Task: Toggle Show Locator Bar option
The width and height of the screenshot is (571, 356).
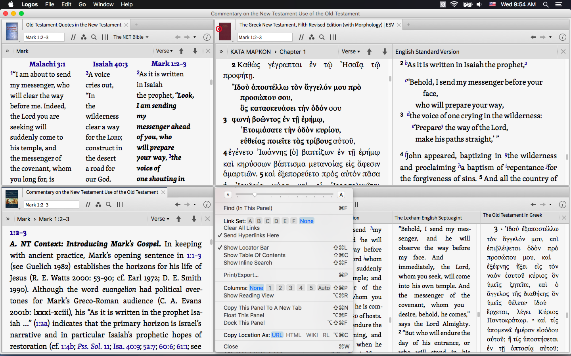Action: (x=246, y=248)
